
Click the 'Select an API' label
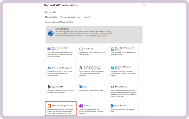[x=50, y=12]
